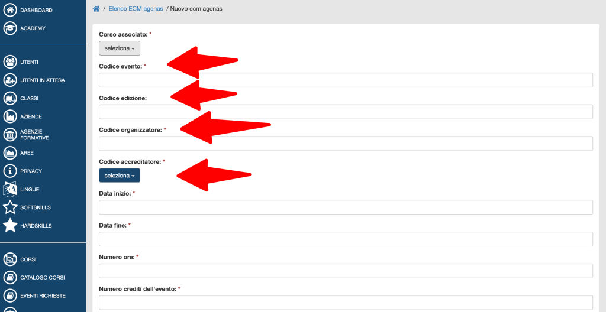The width and height of the screenshot is (606, 312).
Task: Open the Codice accreditatore seleziona dropdown
Action: pos(120,175)
